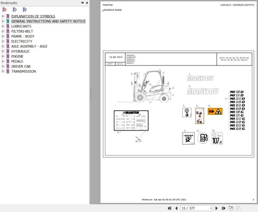
Task: Open AXLE ASSEMBLY - AXLE bookmark
Action: point(29,46)
